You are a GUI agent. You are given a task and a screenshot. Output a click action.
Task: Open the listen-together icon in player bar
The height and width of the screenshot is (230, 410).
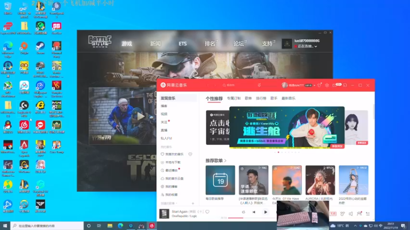(360, 214)
